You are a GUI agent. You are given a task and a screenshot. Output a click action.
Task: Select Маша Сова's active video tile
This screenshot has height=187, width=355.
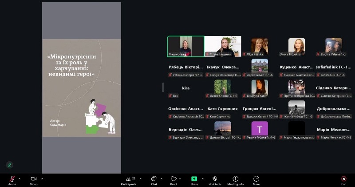pos(185,46)
